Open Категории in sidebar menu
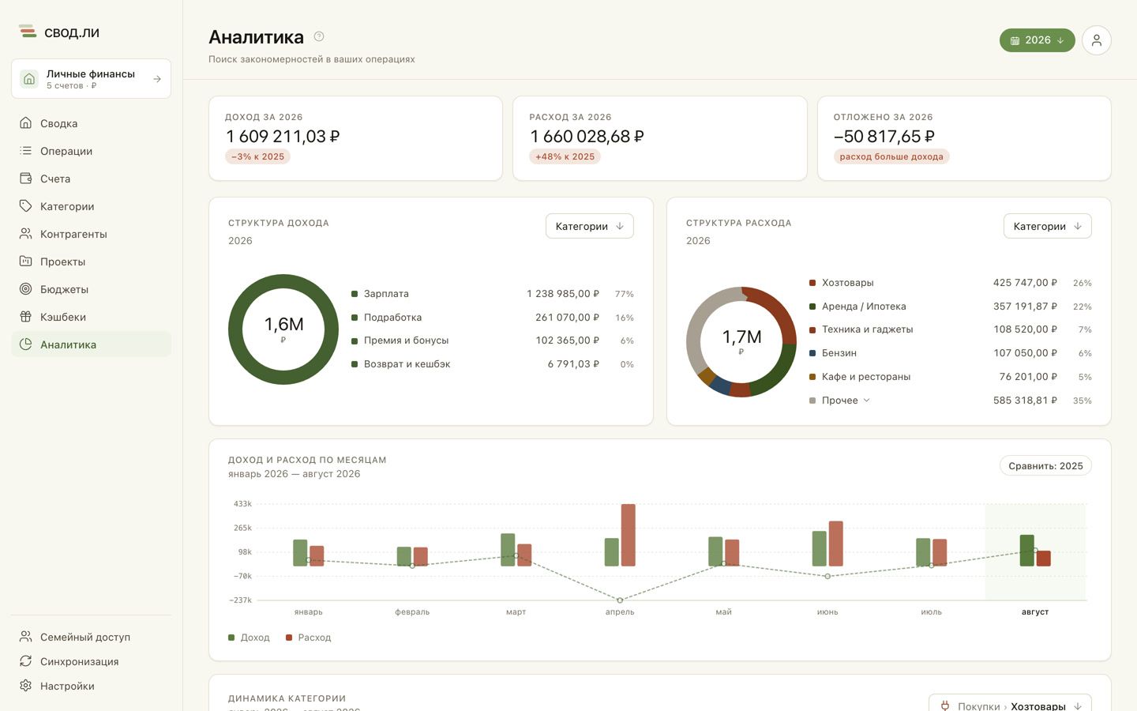The height and width of the screenshot is (711, 1137). [91, 206]
